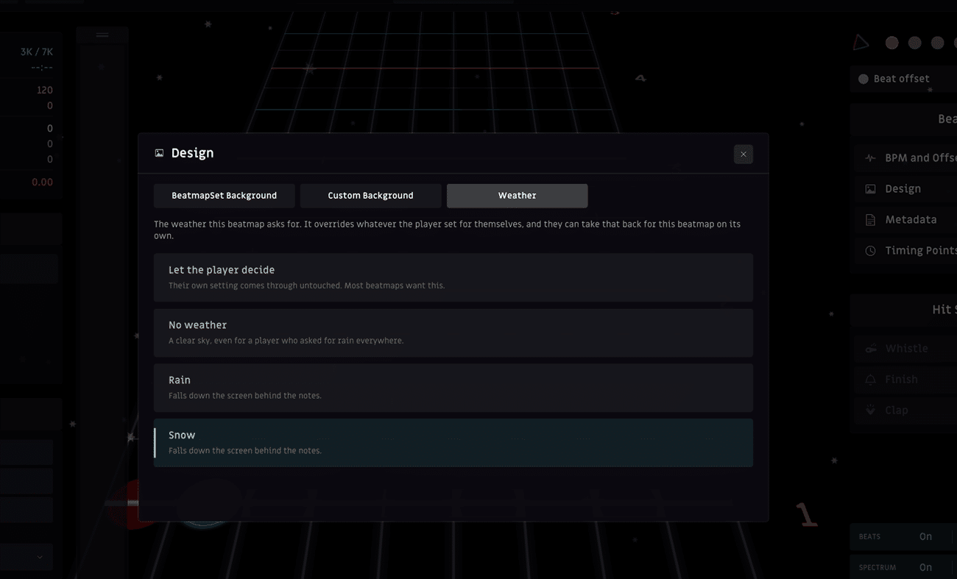Switch to the BeatmapSet Background tab
957x579 pixels.
click(x=225, y=196)
